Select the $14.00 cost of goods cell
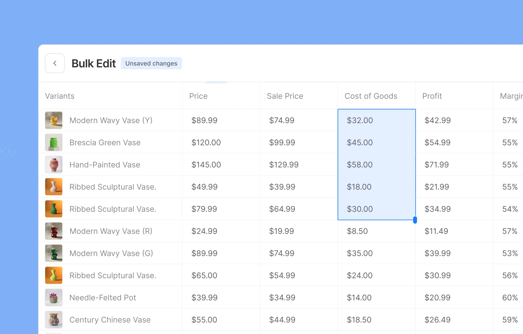523x334 pixels. click(377, 297)
